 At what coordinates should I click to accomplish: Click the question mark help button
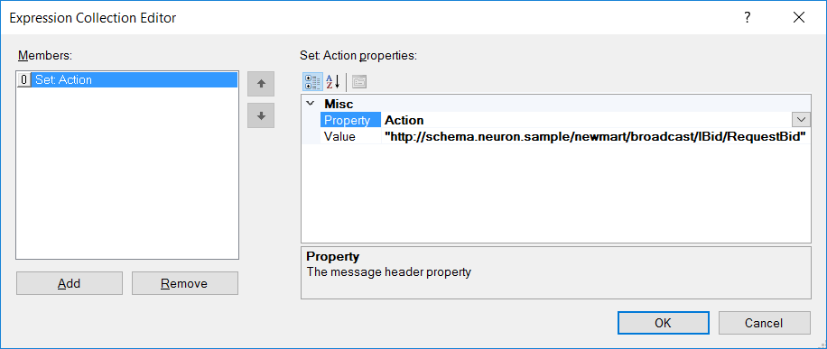coord(748,17)
